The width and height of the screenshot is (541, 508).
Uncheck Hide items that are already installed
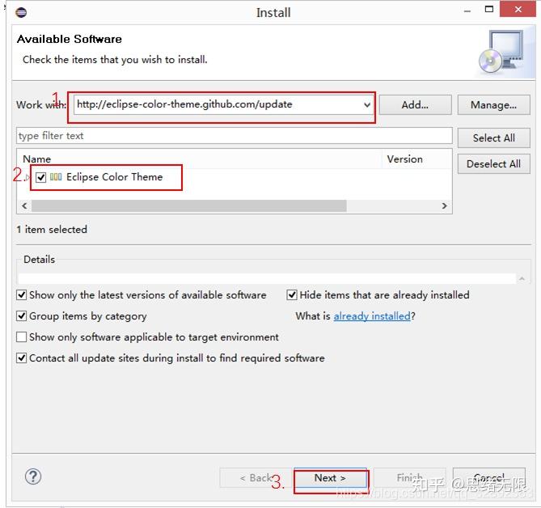[x=292, y=295]
